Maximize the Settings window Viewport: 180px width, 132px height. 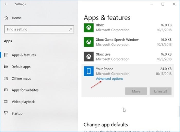pyautogui.click(x=163, y=4)
